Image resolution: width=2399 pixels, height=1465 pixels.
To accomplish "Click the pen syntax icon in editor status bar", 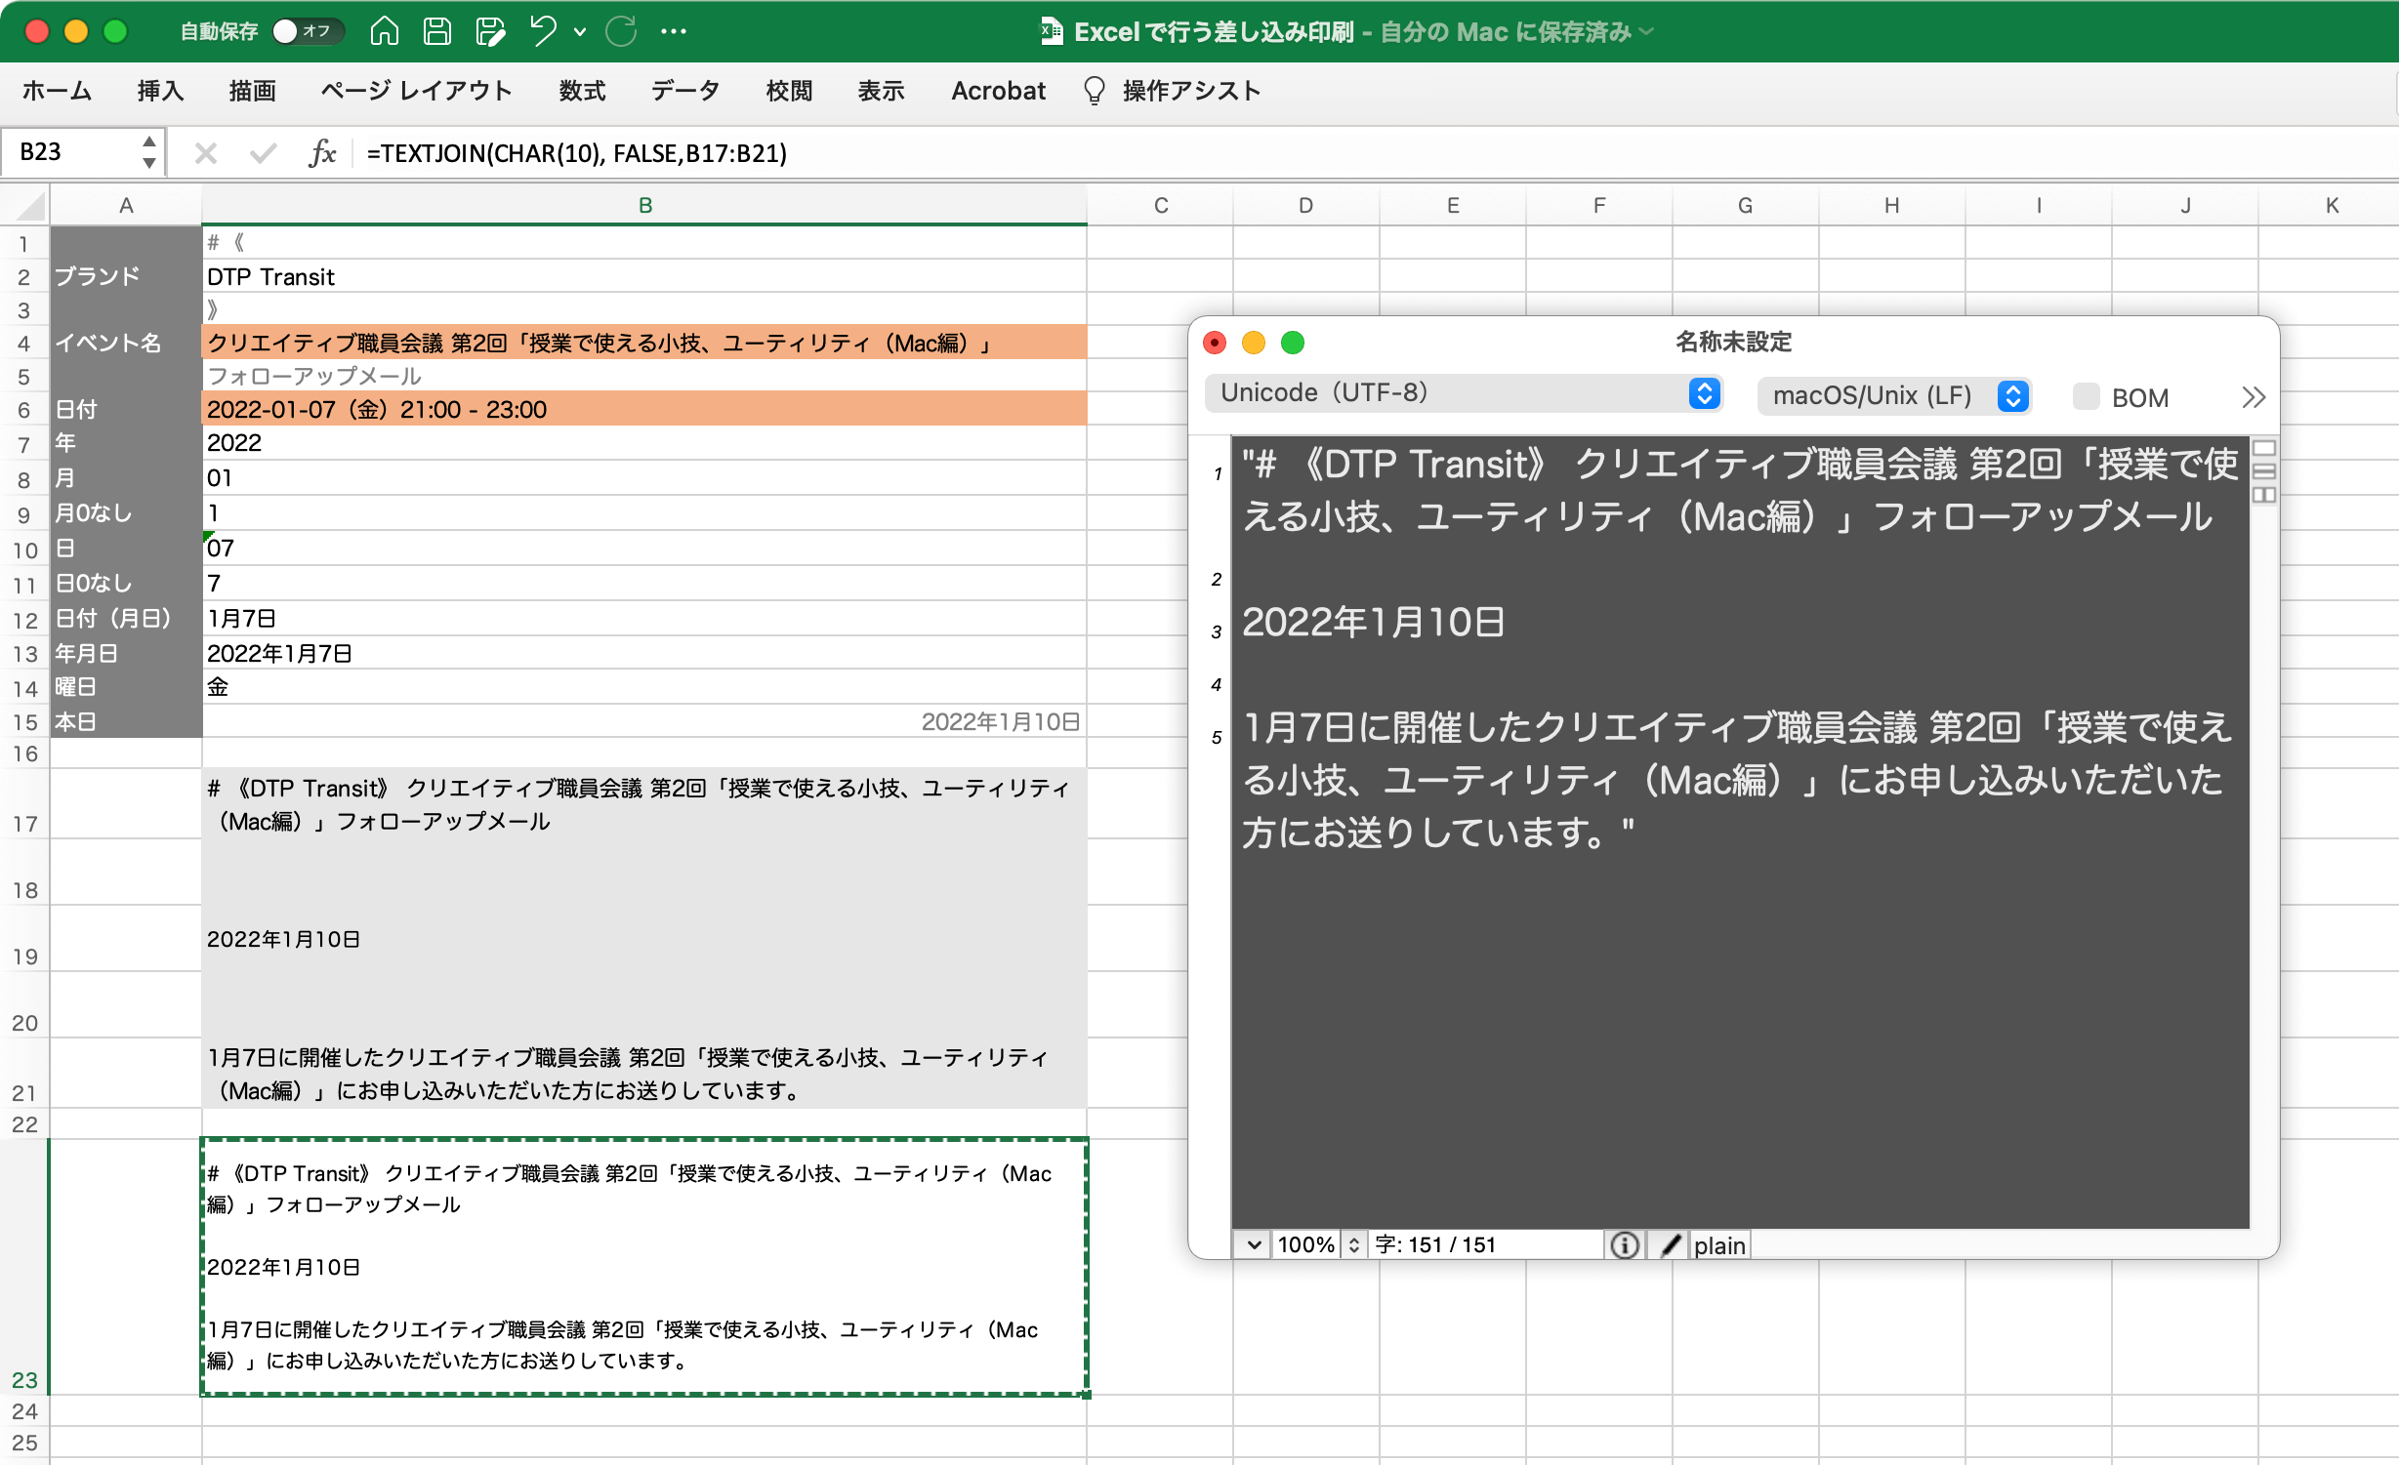I will (x=1670, y=1244).
